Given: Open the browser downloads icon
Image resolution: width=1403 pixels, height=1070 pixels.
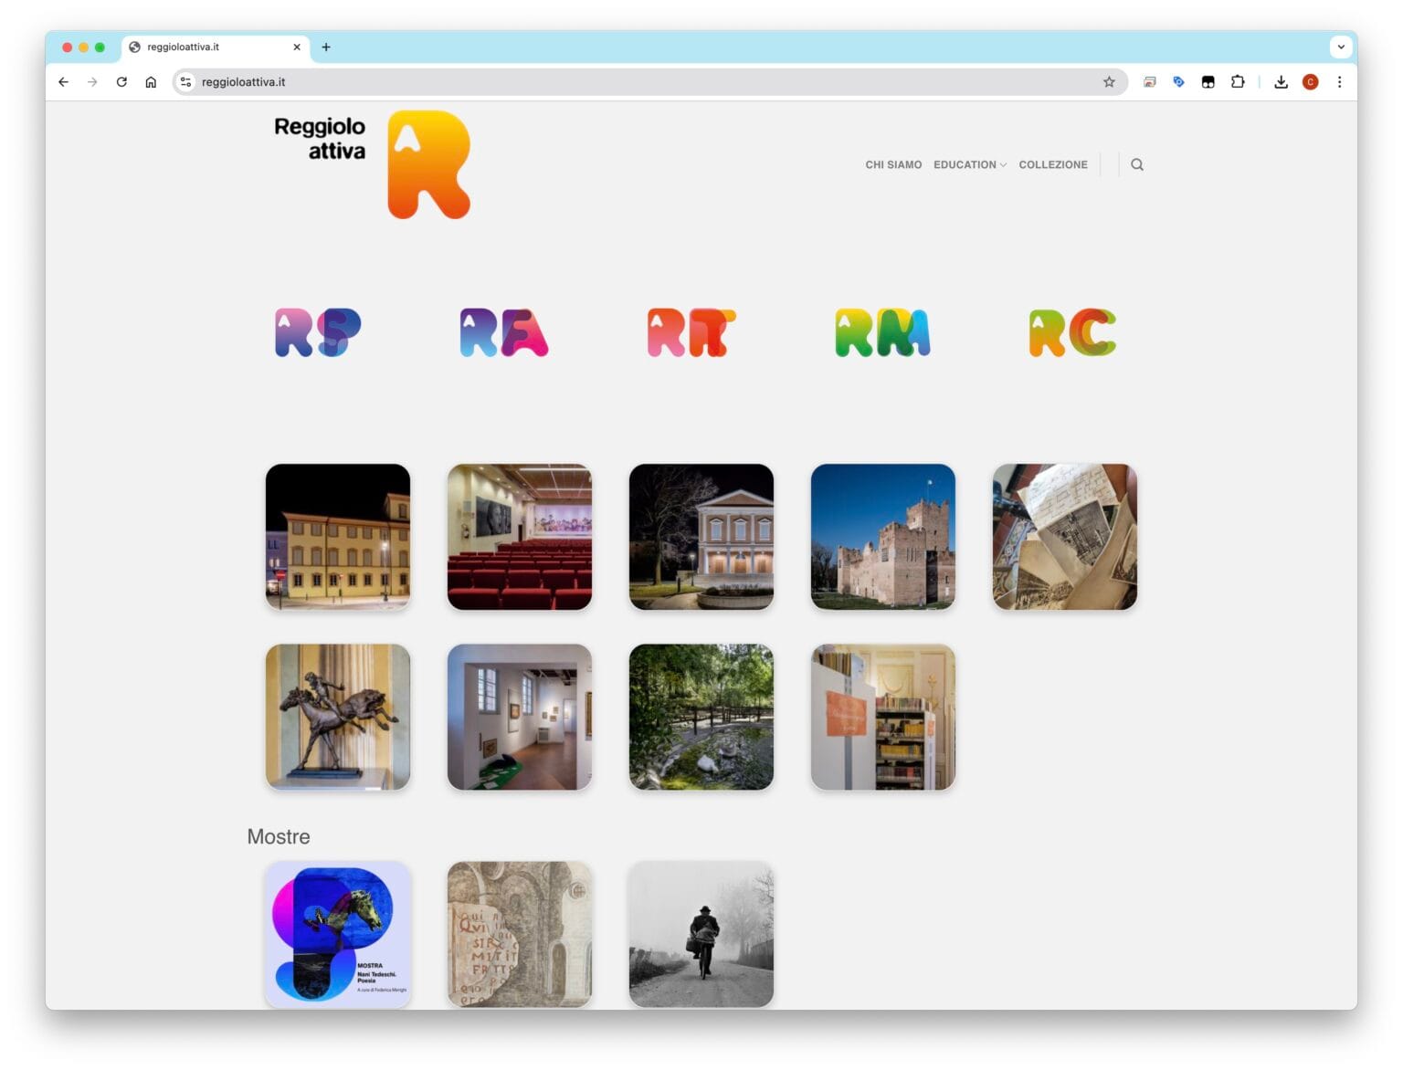Looking at the screenshot, I should 1281,82.
